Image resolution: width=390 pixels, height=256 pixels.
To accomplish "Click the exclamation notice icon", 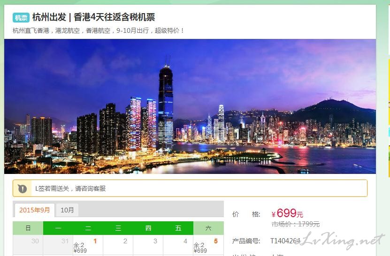I will [23, 188].
